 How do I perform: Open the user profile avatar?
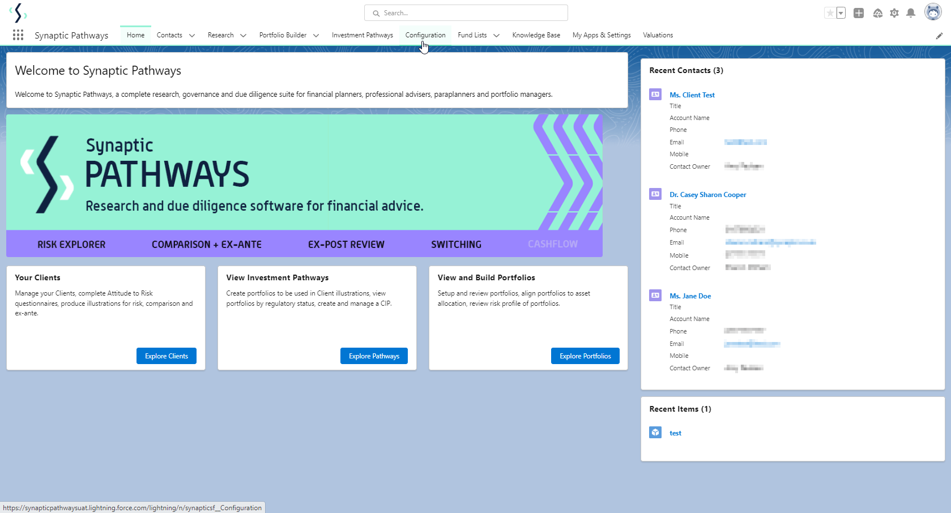(x=933, y=12)
